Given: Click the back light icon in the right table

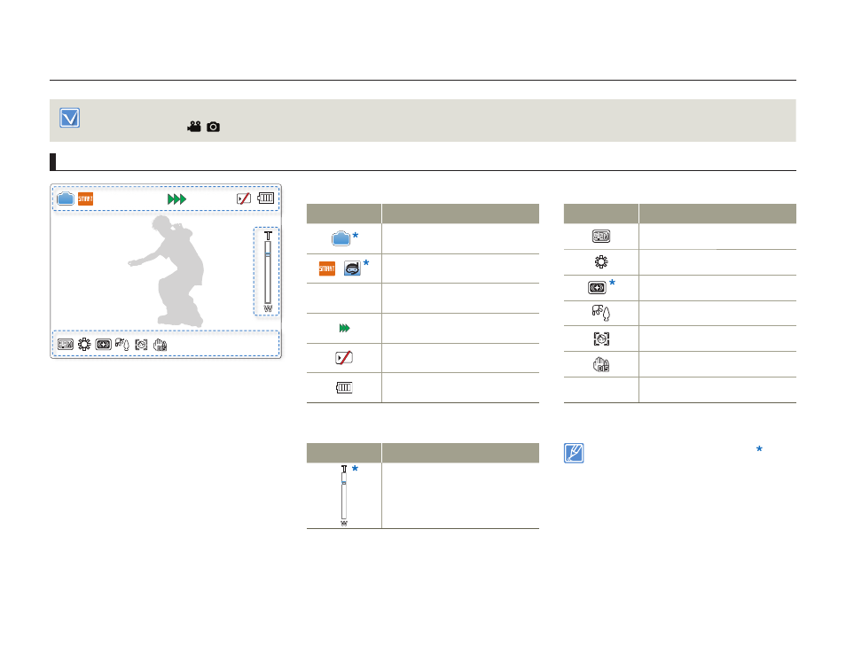Looking at the screenshot, I should 598,288.
